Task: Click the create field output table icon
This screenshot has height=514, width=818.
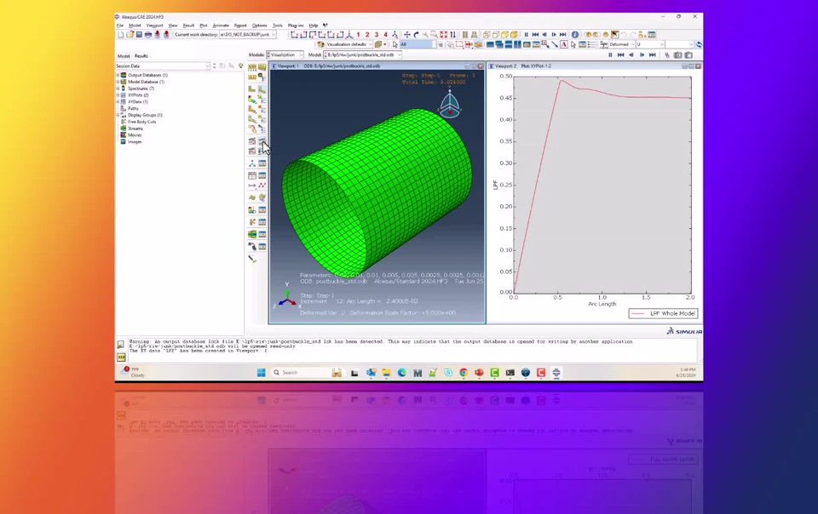Action: (x=252, y=197)
